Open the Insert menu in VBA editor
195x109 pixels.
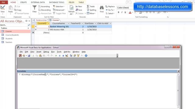click(x=39, y=52)
